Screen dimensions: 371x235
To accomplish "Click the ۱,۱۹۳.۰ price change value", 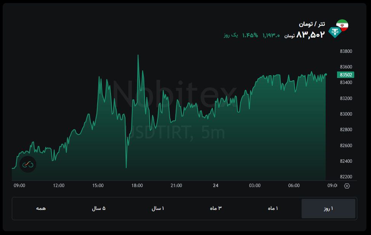I will (x=271, y=35).
